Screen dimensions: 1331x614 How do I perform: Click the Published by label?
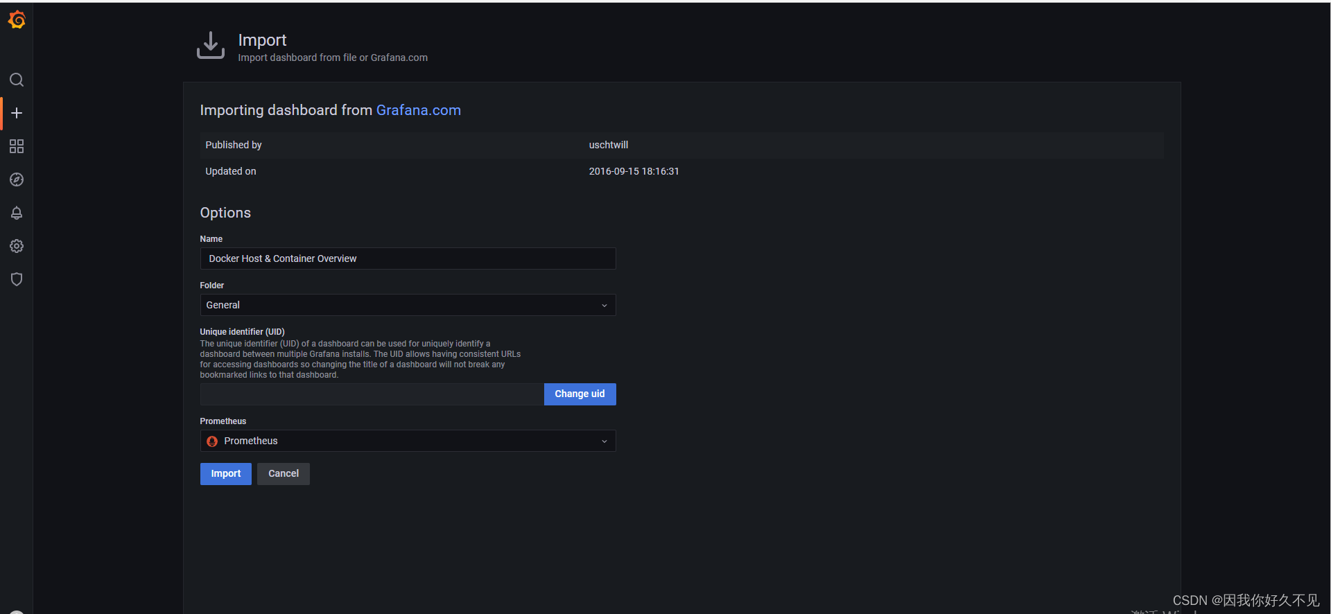[234, 145]
